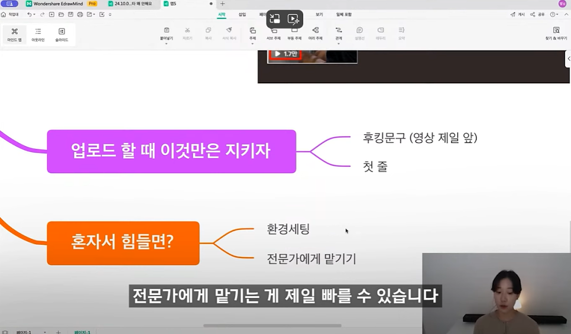Open the Paste options dropdown arrow

pos(167,44)
